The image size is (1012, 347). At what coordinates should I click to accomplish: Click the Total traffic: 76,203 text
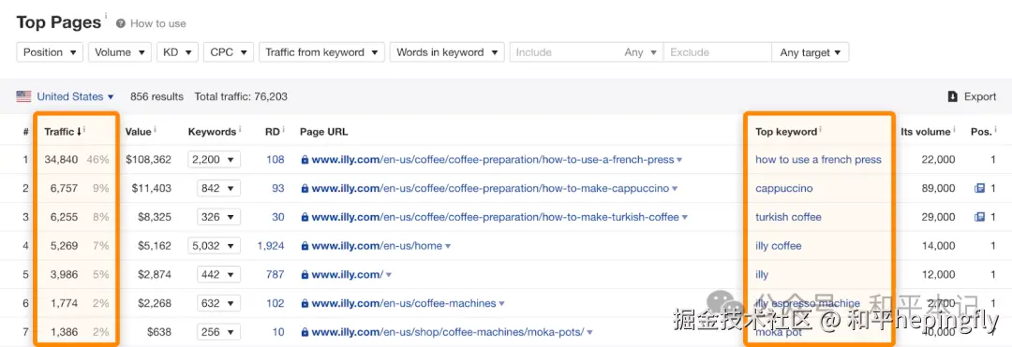click(241, 96)
